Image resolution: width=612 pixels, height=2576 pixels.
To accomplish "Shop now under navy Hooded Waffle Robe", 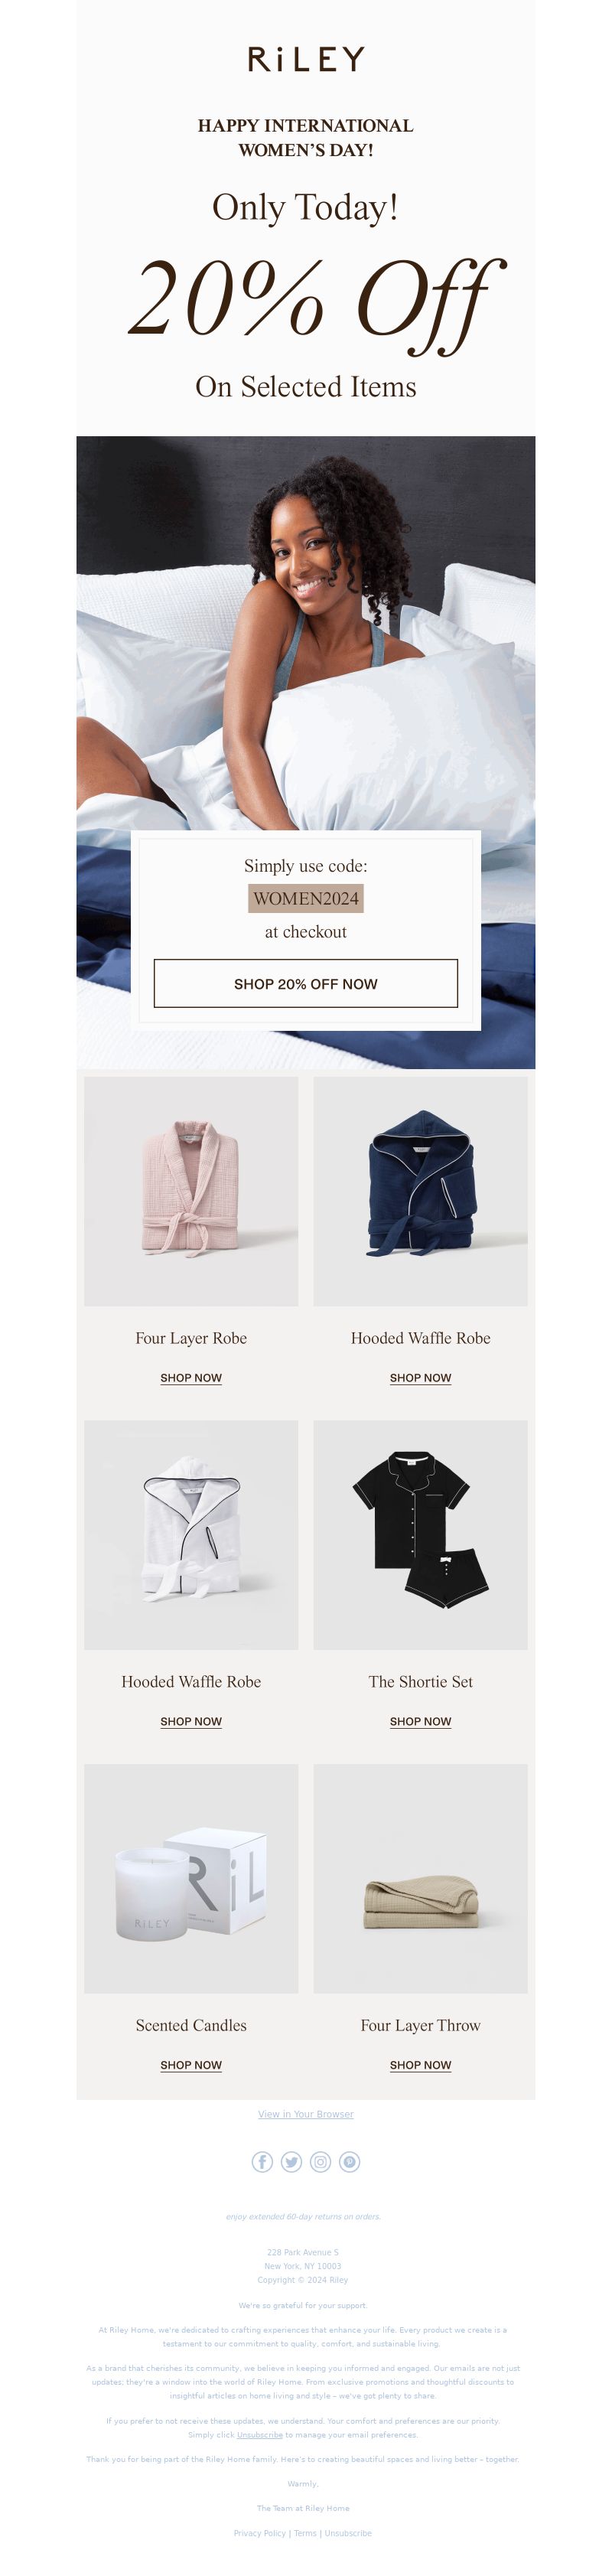I will 420,1378.
